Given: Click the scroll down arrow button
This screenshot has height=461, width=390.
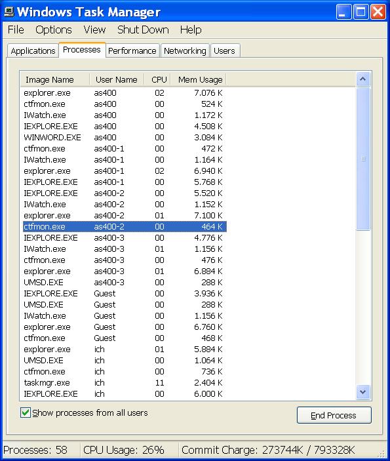Looking at the screenshot, I should click(363, 392).
